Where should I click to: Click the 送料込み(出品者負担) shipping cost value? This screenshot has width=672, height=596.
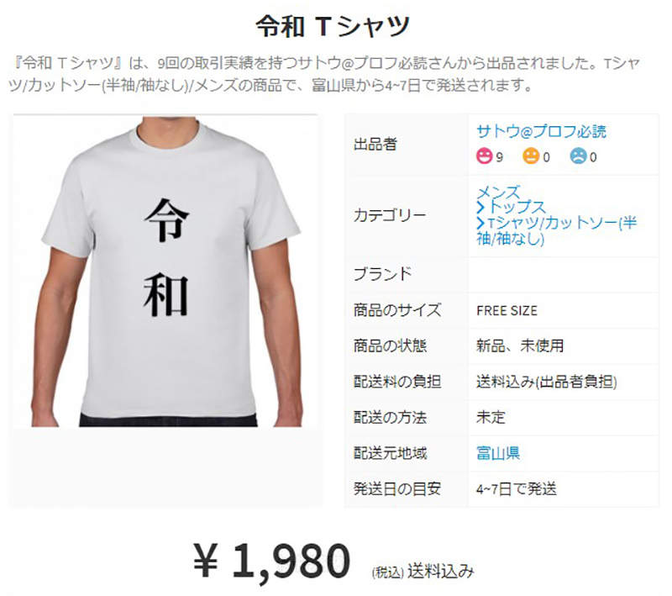547,382
